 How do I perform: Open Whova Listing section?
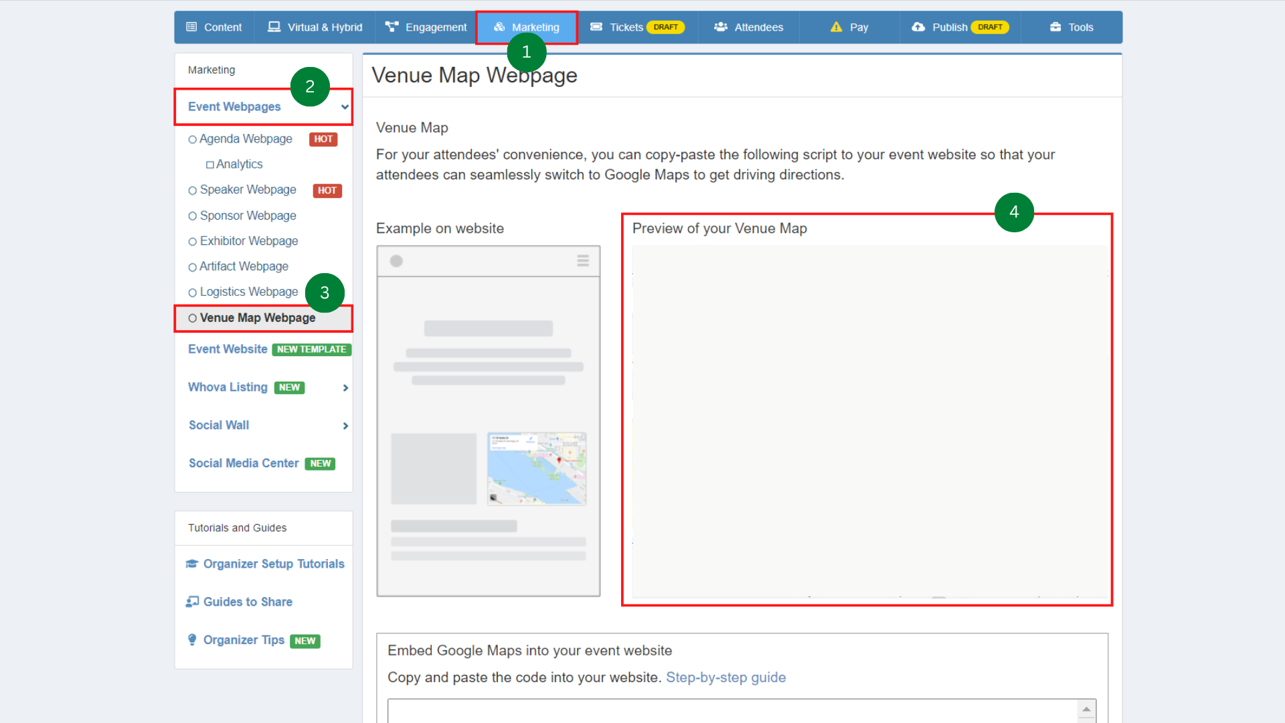pos(228,388)
